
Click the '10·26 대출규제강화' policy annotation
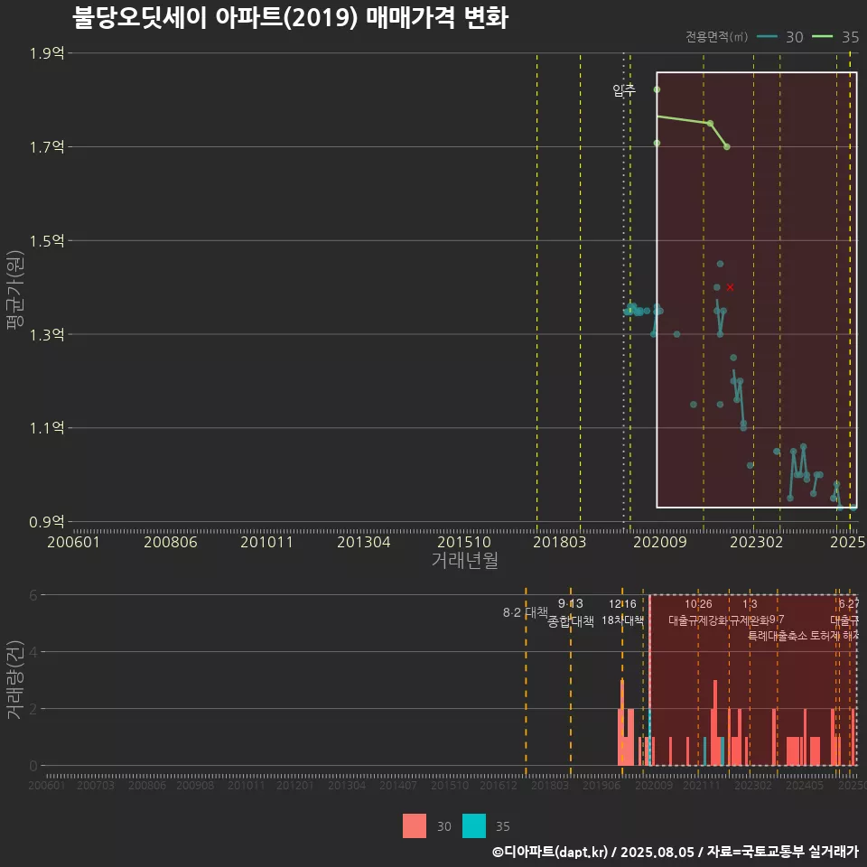click(x=698, y=612)
